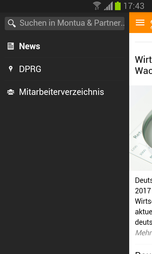
Task: Focus the 'Suchen in Montua & Partner' field
Action: (65, 23)
